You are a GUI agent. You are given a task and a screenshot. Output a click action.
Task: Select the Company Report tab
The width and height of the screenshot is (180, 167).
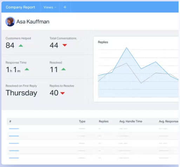point(20,7)
